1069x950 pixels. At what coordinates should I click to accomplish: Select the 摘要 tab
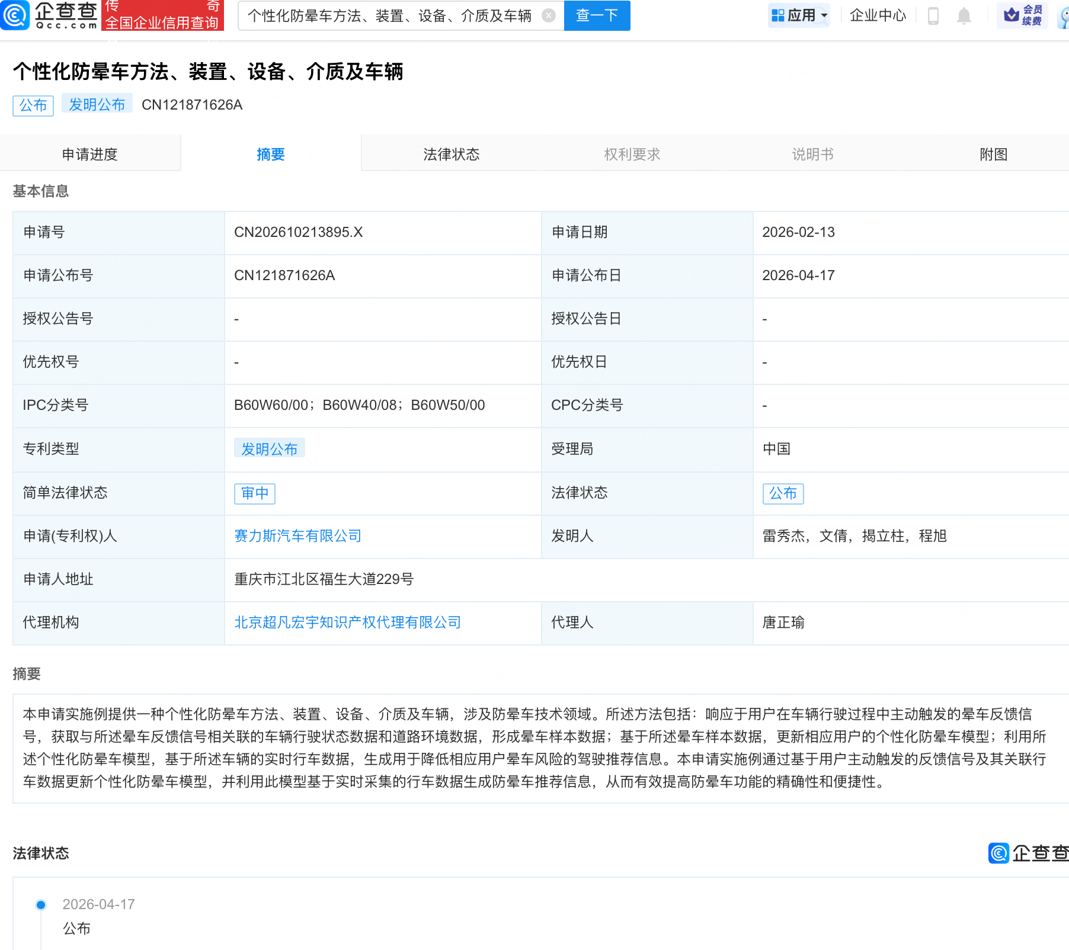coord(271,154)
